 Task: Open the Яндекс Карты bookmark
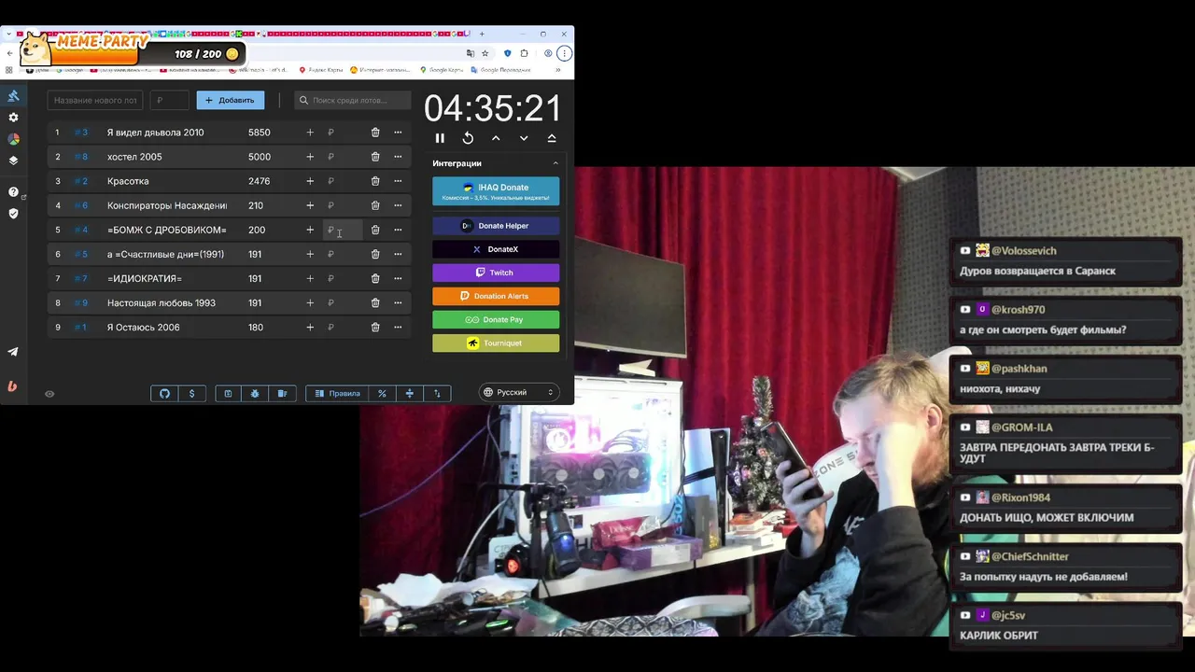click(x=319, y=70)
